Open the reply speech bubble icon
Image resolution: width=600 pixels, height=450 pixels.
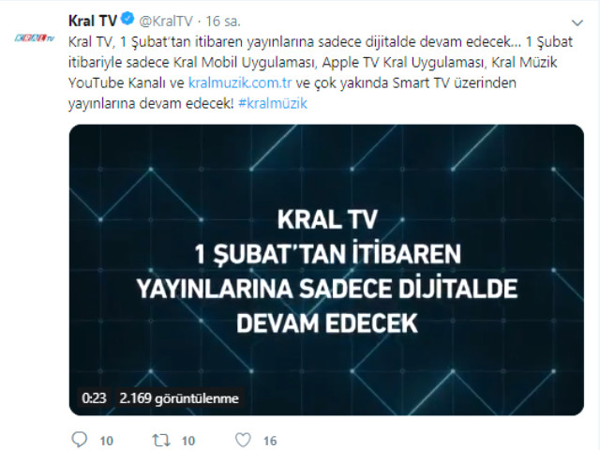[x=79, y=440]
